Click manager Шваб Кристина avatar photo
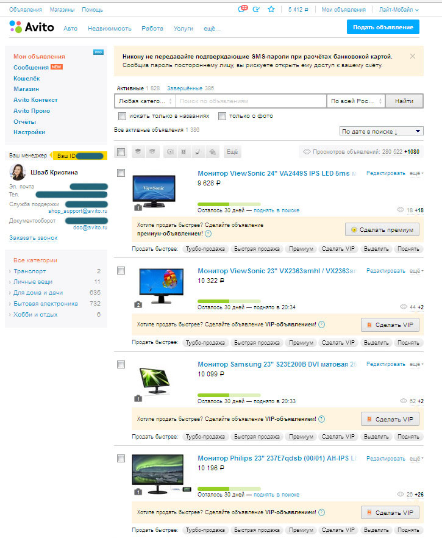This screenshot has height=538, width=442. [x=18, y=172]
